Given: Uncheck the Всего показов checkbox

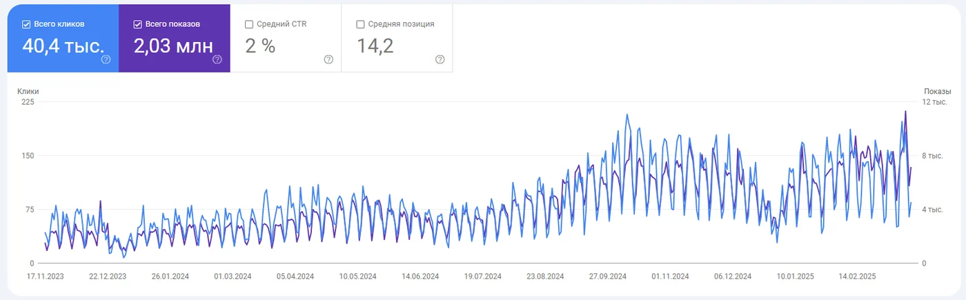Looking at the screenshot, I should click(x=137, y=24).
